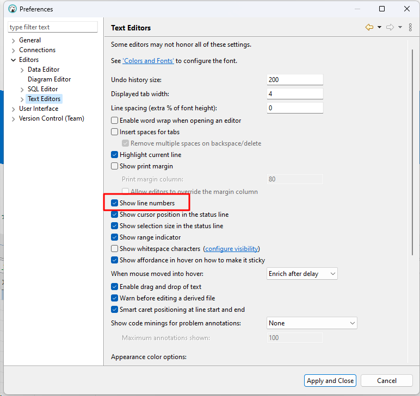Expand the Connections tree node
Image resolution: width=420 pixels, height=396 pixels.
coord(14,51)
